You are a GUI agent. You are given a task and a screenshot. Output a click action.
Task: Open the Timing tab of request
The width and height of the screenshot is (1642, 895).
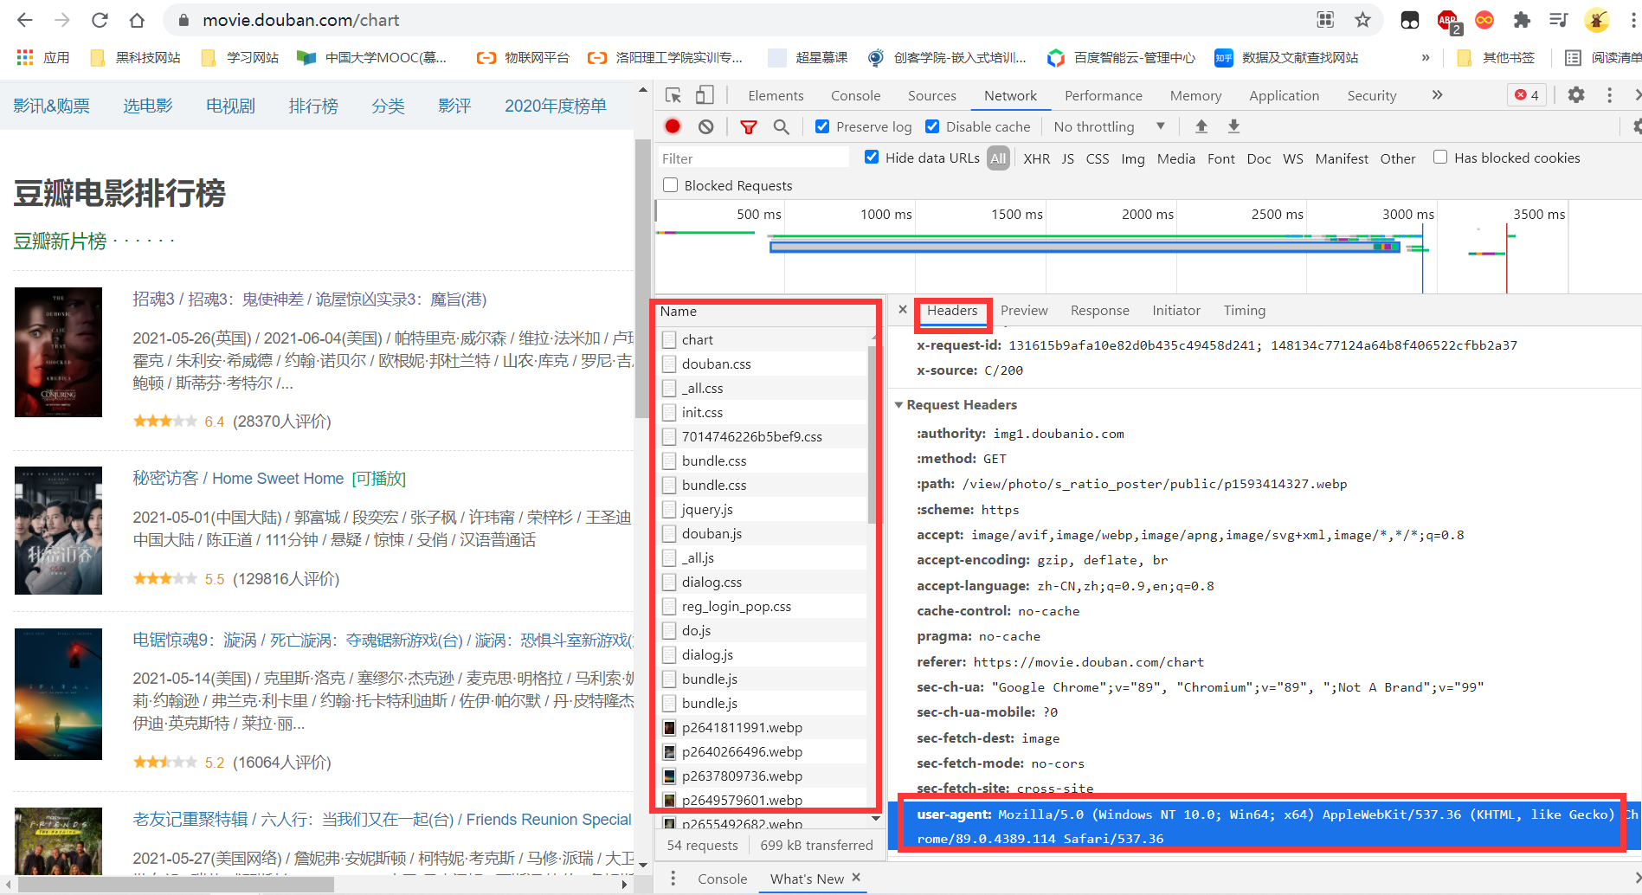(x=1244, y=310)
